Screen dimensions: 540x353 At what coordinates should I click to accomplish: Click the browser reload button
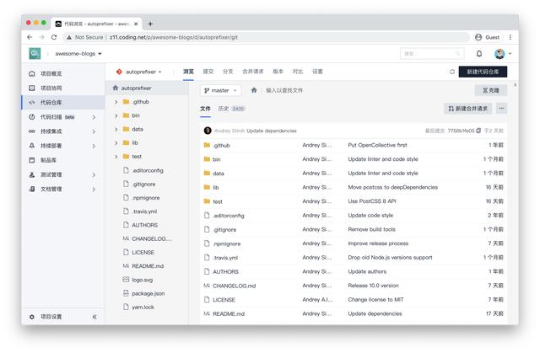pyautogui.click(x=54, y=37)
